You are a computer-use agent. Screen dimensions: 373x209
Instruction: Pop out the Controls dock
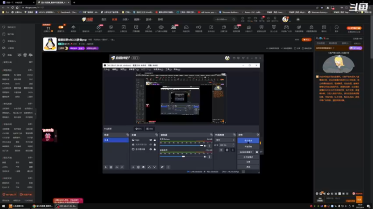coord(258,135)
